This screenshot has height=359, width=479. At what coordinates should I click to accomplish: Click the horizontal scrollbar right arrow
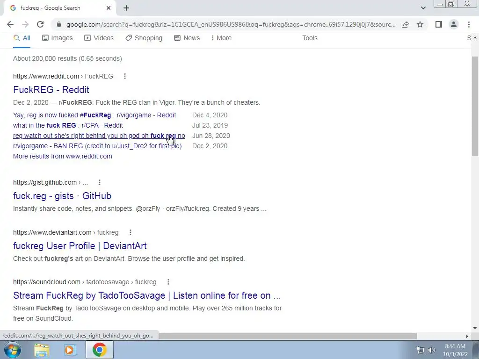(x=467, y=336)
